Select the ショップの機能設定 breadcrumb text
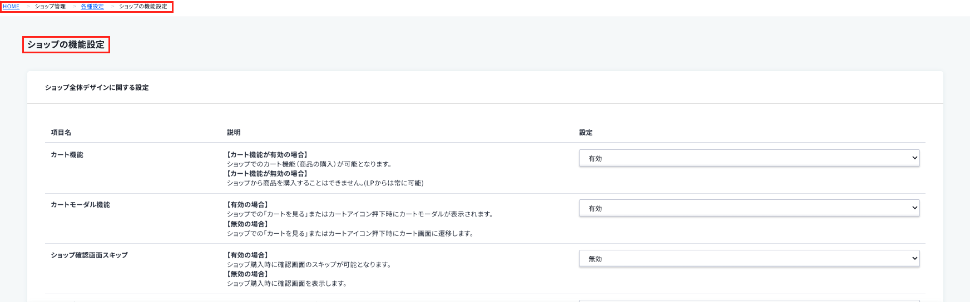This screenshot has height=302, width=970. [x=143, y=7]
